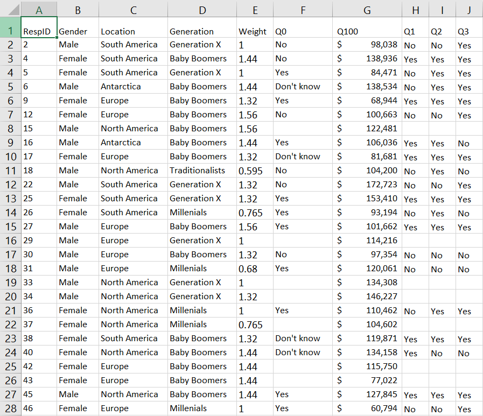Viewport: 483px width, 416px height.
Task: Click the Antarctica cell in row 5
Action: pos(133,87)
